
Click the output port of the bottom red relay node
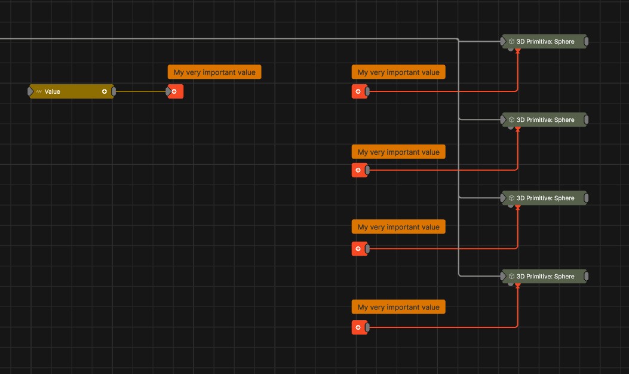367,327
